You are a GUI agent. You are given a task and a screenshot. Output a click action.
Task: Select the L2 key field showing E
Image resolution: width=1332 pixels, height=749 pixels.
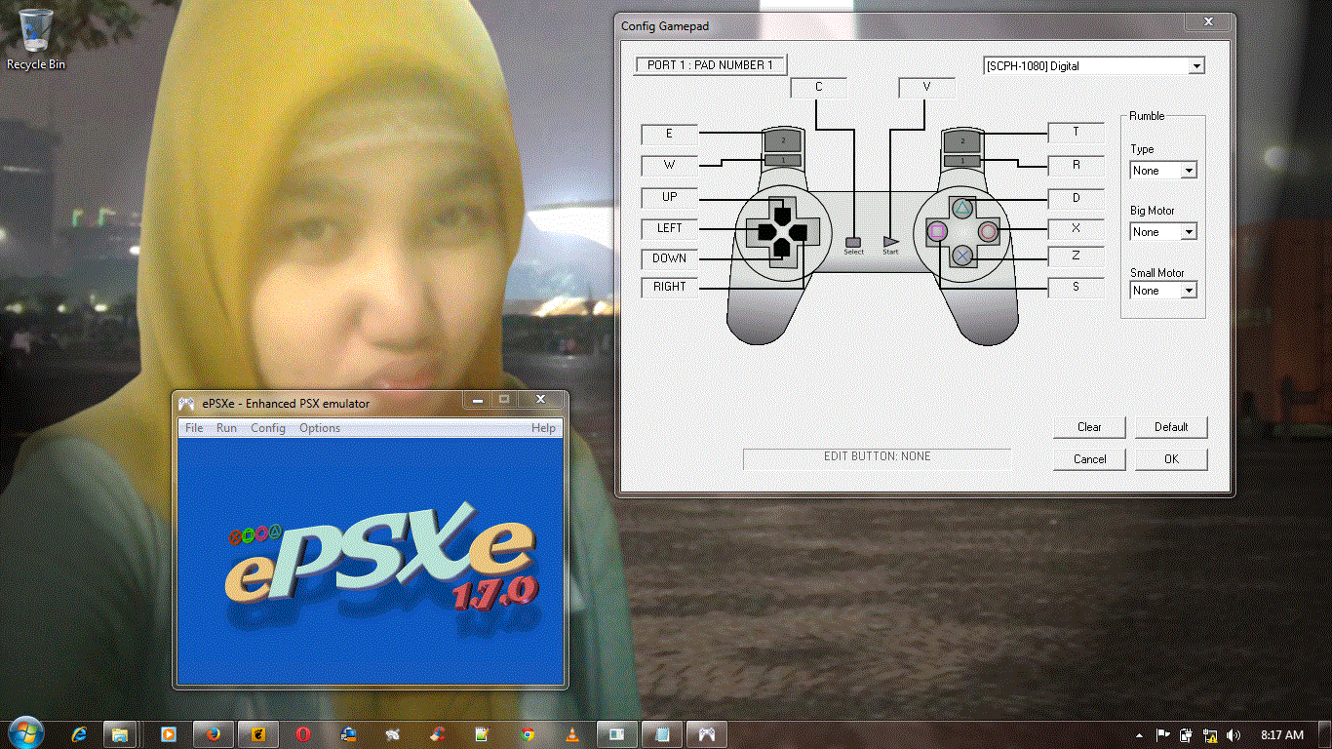pyautogui.click(x=670, y=134)
